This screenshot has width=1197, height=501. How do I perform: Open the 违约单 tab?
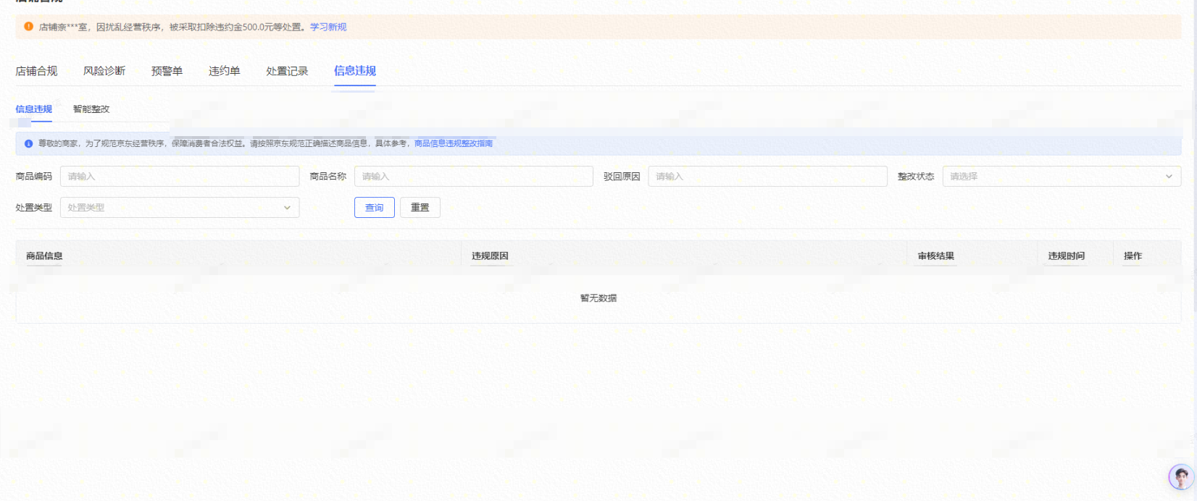tap(225, 71)
